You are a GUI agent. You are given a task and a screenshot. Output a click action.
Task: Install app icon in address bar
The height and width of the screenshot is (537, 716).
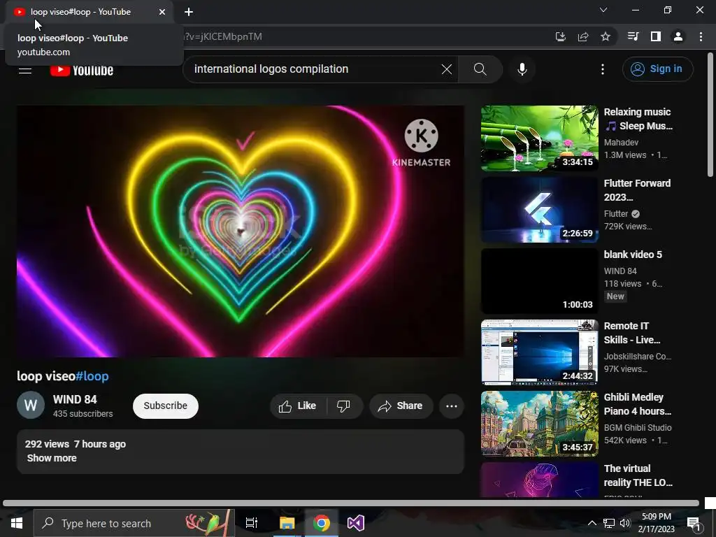(x=560, y=36)
